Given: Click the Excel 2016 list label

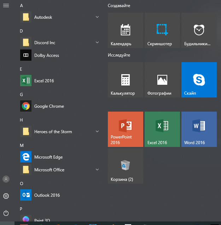Looking at the screenshot, I should pos(44,81).
